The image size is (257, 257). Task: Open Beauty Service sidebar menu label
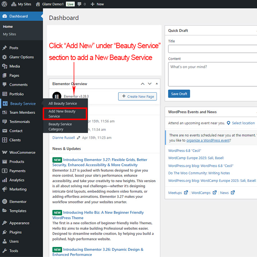pyautogui.click(x=23, y=104)
